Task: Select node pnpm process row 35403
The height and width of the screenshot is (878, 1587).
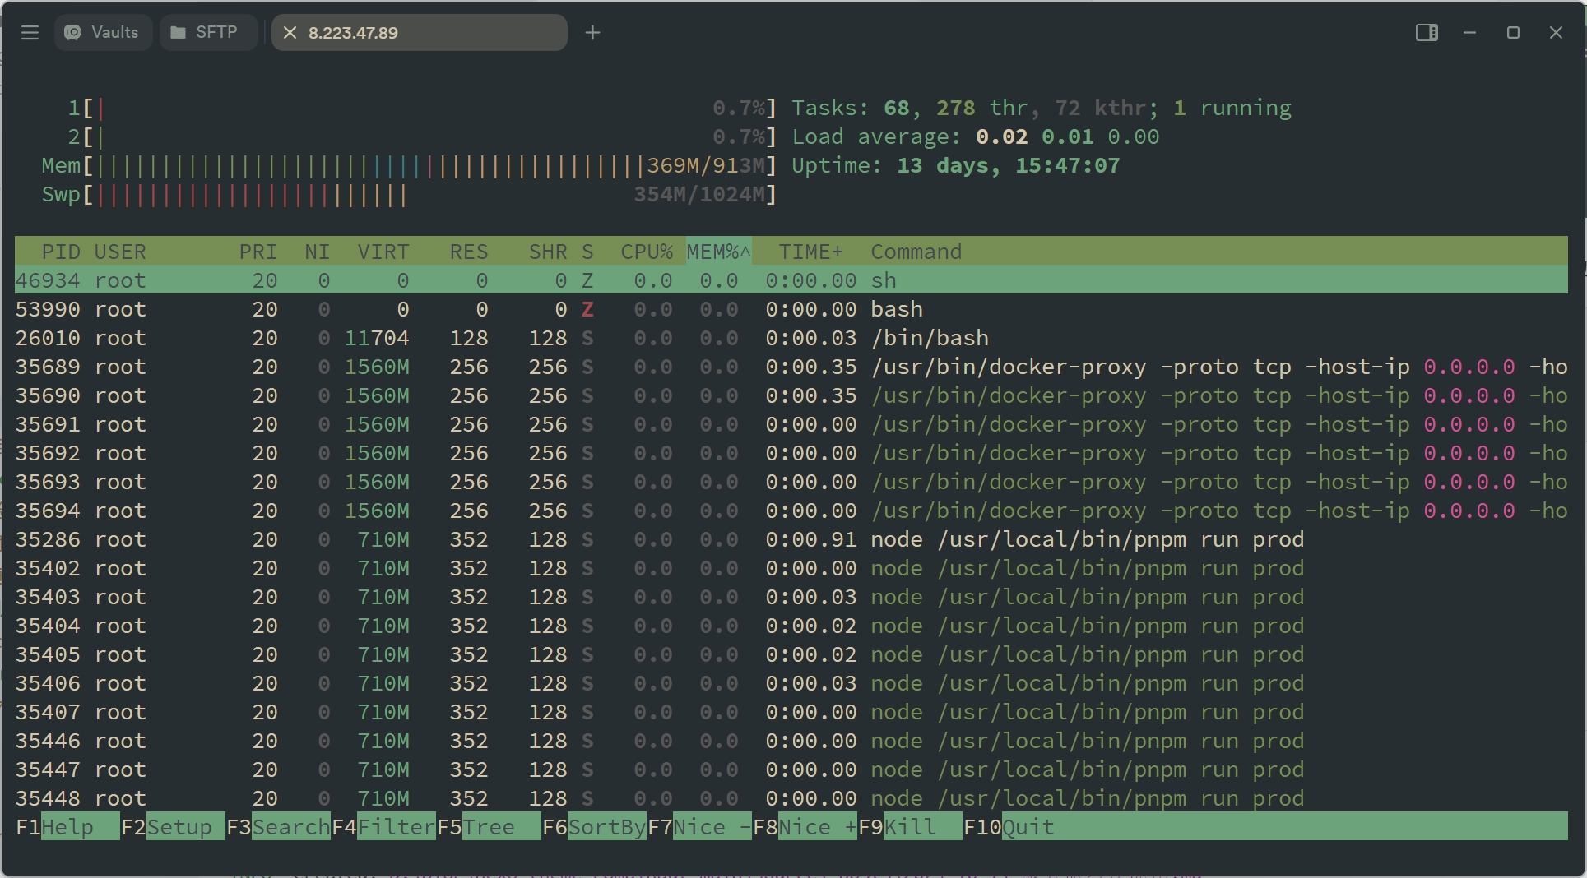Action: tap(791, 597)
